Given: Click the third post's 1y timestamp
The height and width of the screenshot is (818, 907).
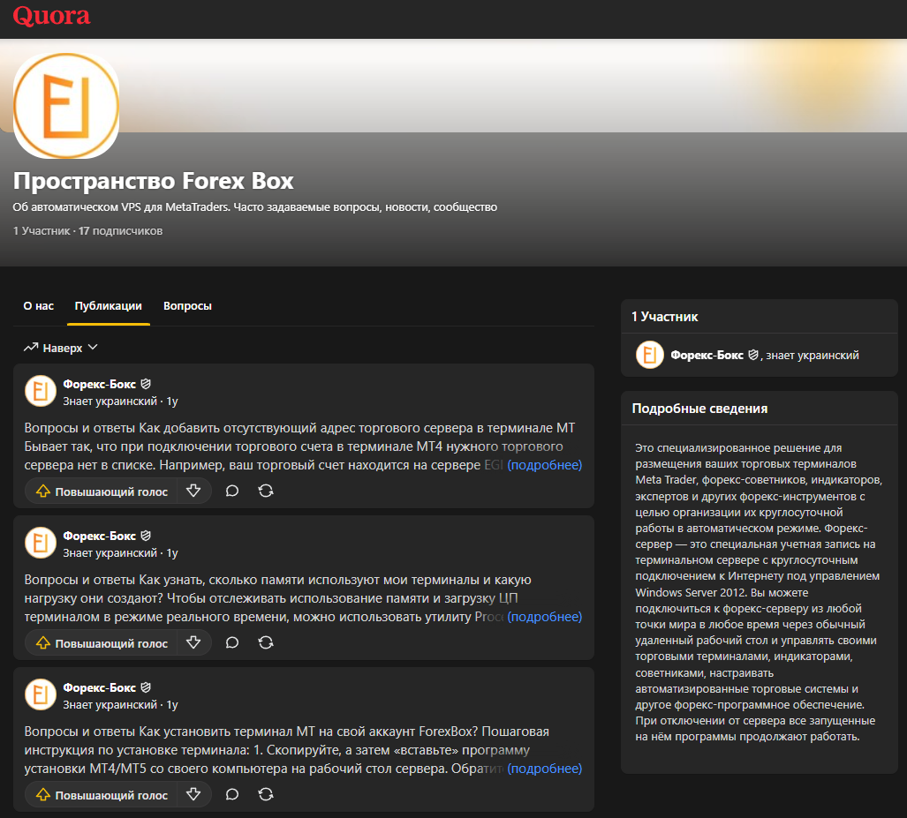Looking at the screenshot, I should coord(172,705).
